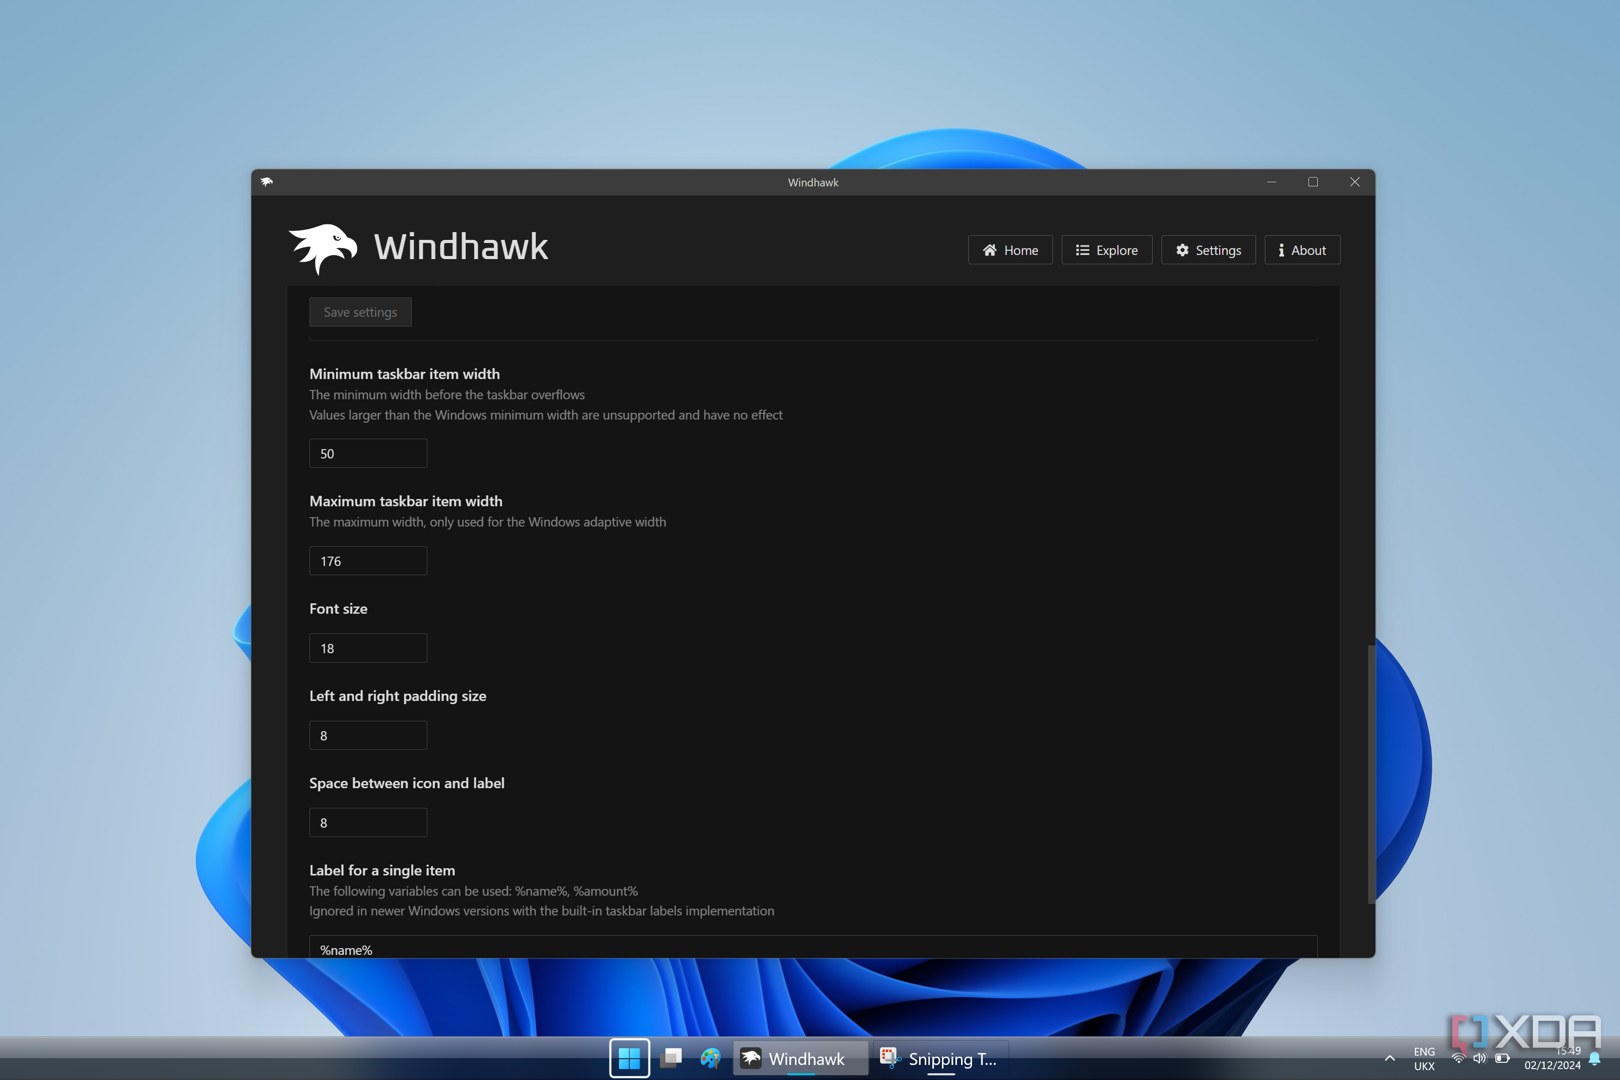The width and height of the screenshot is (1620, 1080).
Task: Open the About page
Action: (x=1302, y=250)
